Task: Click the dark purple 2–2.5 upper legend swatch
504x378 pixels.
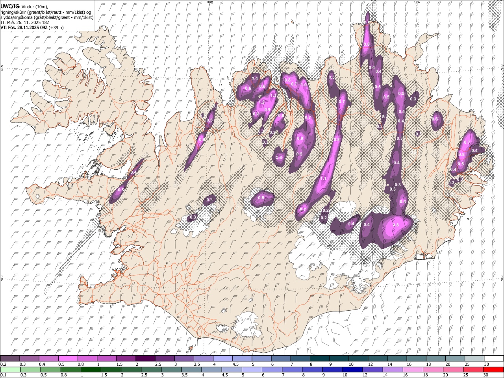Action: pos(146,358)
